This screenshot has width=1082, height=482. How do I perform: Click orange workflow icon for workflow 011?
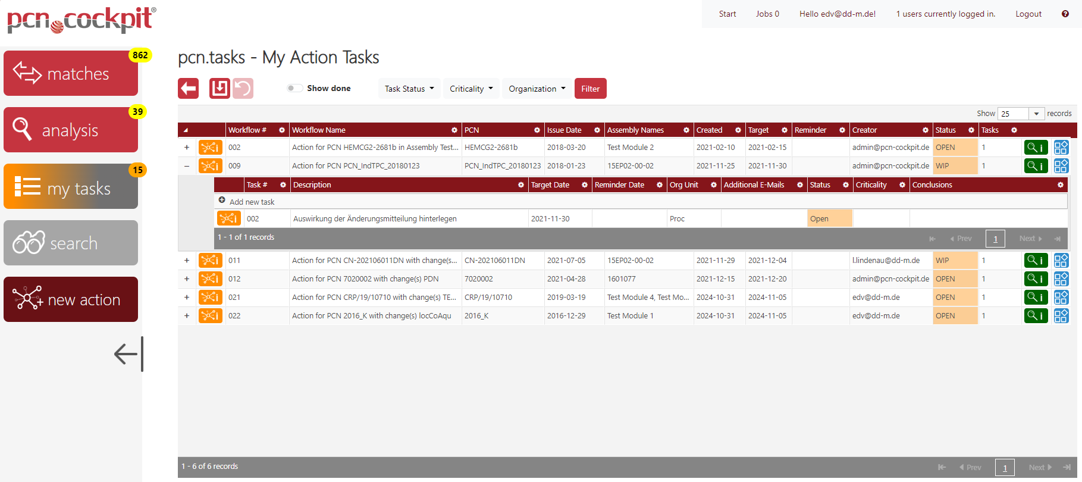point(210,261)
